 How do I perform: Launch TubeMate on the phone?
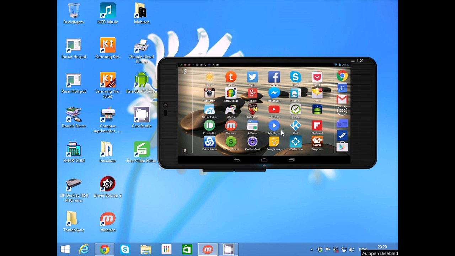coord(252,110)
